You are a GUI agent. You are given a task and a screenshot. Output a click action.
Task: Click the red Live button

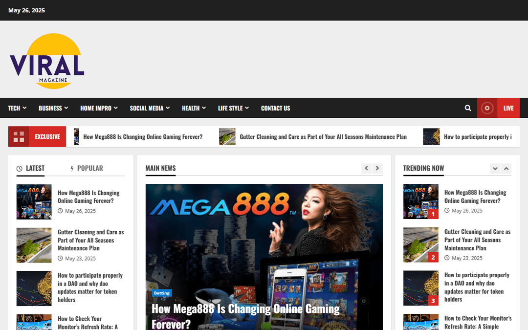pos(508,108)
